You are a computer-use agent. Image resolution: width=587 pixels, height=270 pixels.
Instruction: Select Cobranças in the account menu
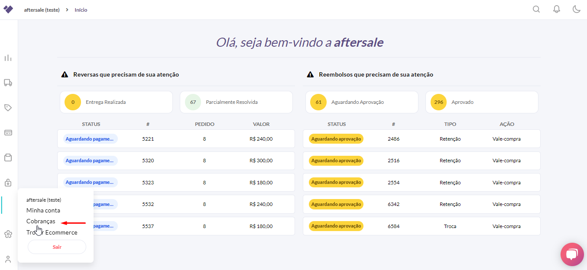(41, 221)
